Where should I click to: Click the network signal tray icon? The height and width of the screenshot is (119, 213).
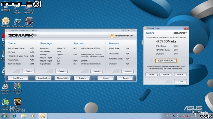pyautogui.click(x=192, y=116)
